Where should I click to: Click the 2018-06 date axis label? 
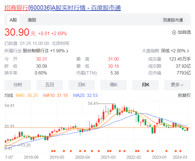coord(31,157)
